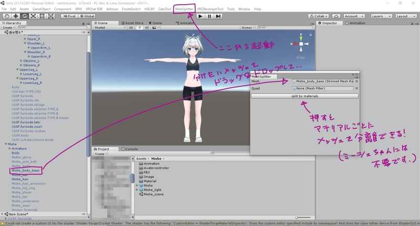Toggle Pivot handle position

69,16
